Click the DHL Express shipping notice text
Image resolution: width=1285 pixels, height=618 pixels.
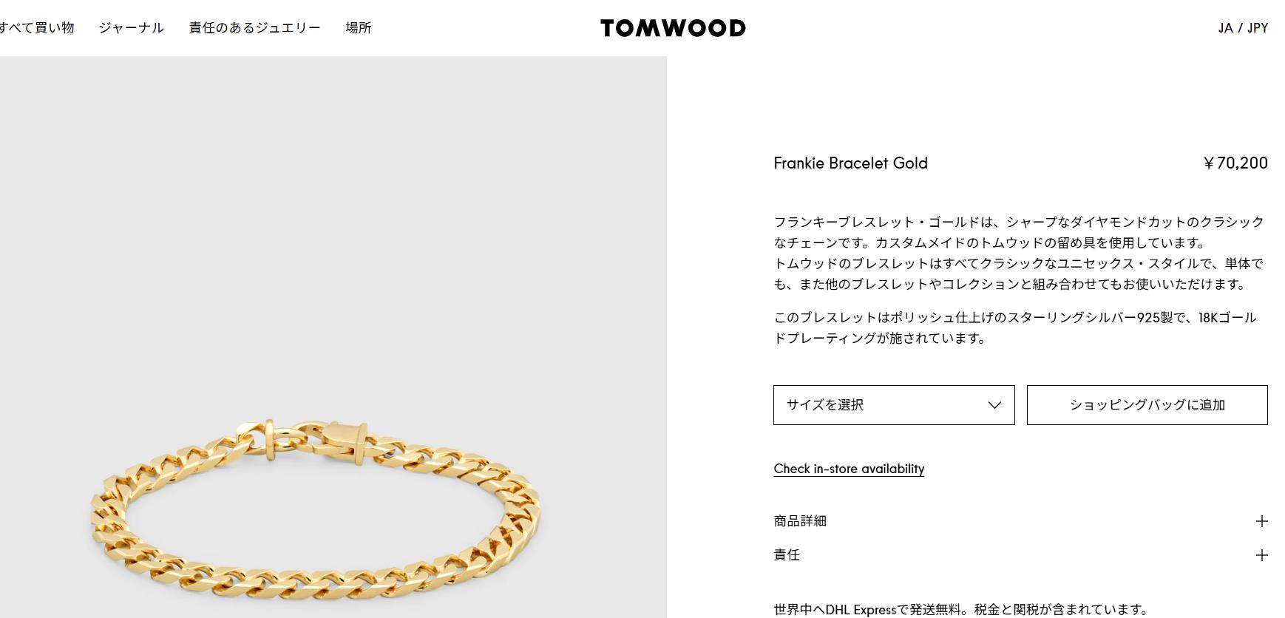tap(961, 610)
